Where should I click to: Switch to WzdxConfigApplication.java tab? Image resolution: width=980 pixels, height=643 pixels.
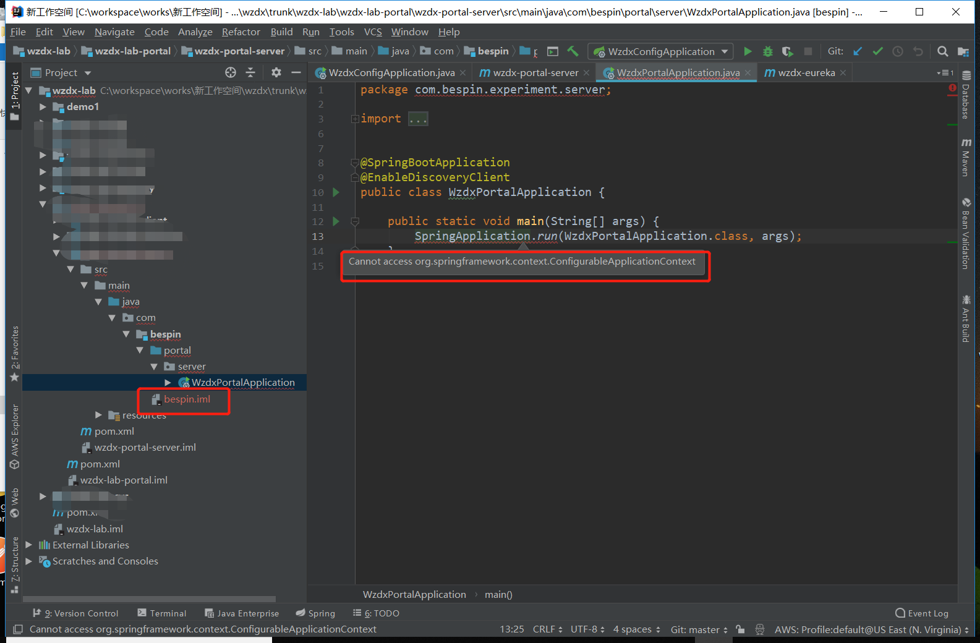point(391,73)
